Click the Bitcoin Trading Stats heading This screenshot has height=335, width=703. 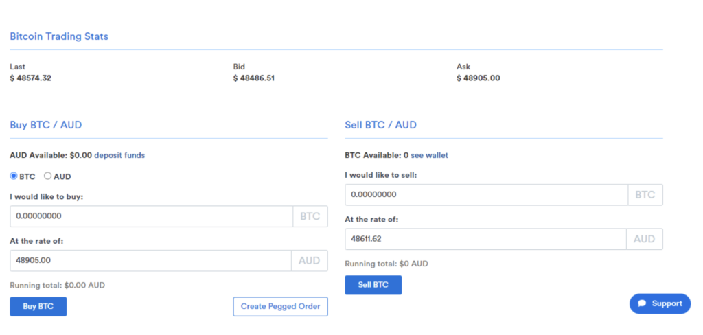click(59, 36)
